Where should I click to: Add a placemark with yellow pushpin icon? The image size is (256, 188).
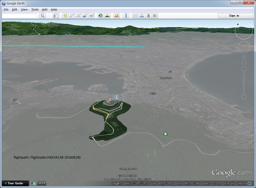click(65, 16)
